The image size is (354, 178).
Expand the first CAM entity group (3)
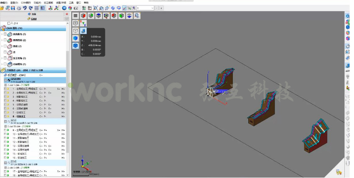[x=1, y=34]
